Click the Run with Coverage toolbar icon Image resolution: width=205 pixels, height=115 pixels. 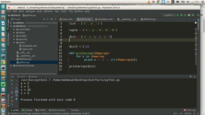185,15
